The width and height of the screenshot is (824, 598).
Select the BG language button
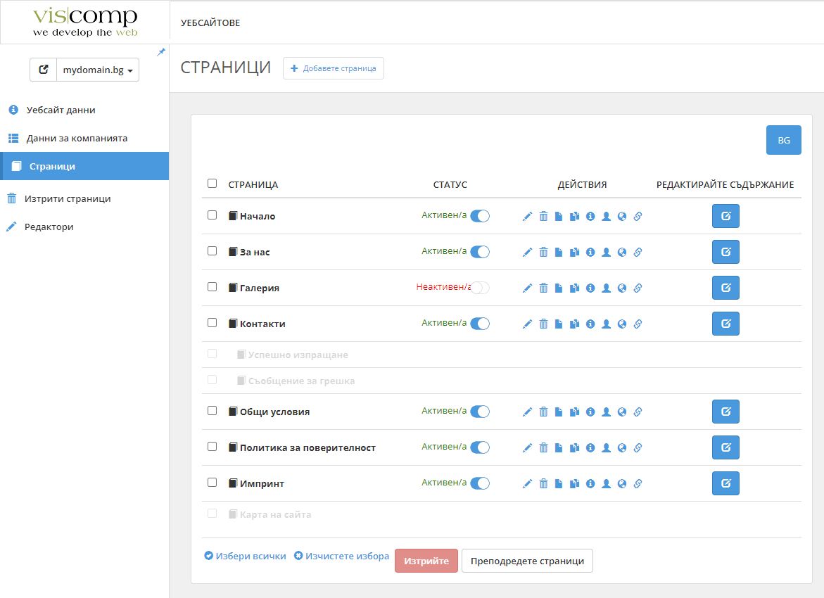click(x=783, y=141)
